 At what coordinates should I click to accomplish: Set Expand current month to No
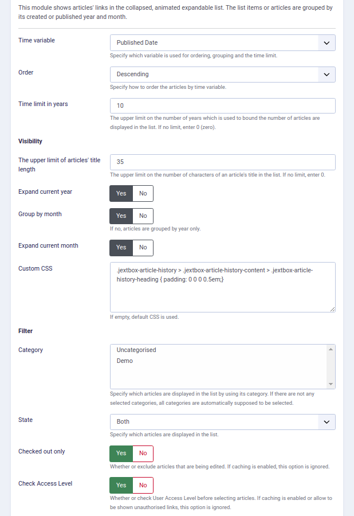(x=143, y=248)
